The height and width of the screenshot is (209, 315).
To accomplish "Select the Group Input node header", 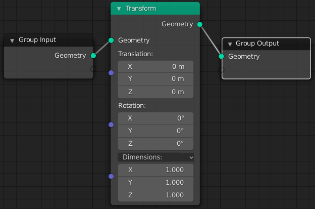I will (48, 40).
